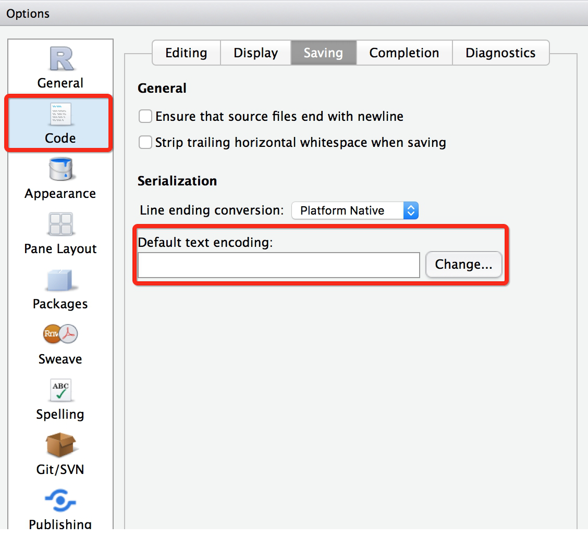Open the Publishing options section
588x550 pixels.
(60, 508)
